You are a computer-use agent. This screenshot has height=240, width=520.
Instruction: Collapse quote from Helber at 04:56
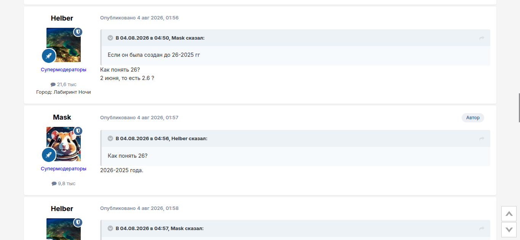(110, 139)
